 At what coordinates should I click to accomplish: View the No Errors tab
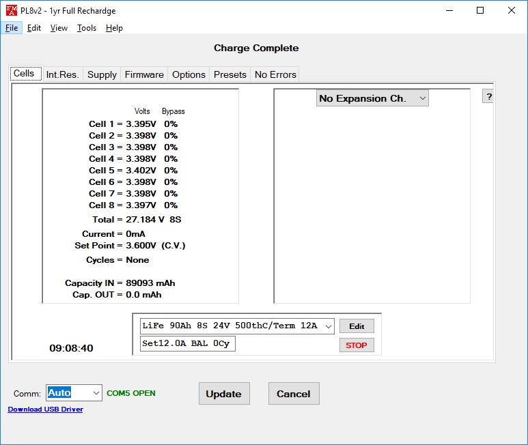(275, 74)
